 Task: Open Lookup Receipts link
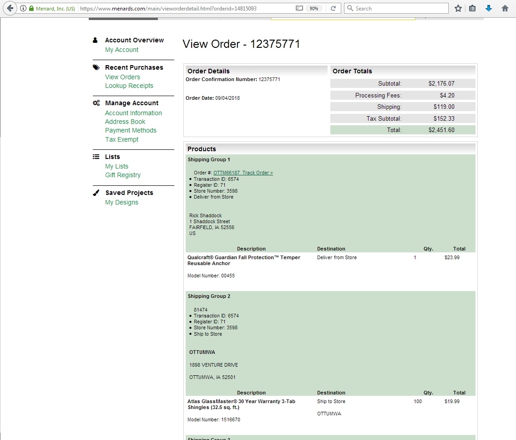pos(129,86)
